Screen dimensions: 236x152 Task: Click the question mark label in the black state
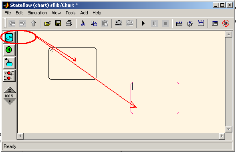52,52
